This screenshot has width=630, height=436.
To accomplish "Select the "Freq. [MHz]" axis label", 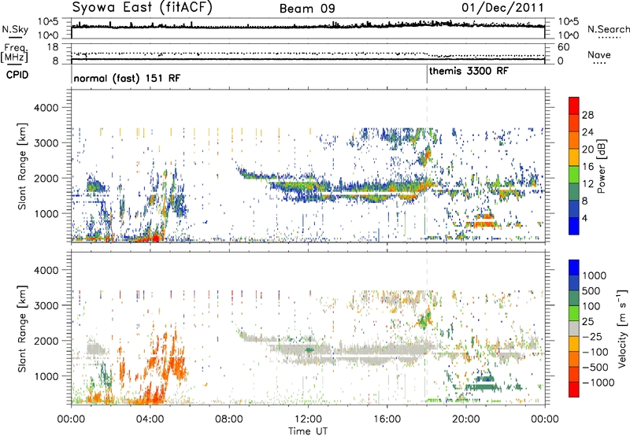I will 14,54.
